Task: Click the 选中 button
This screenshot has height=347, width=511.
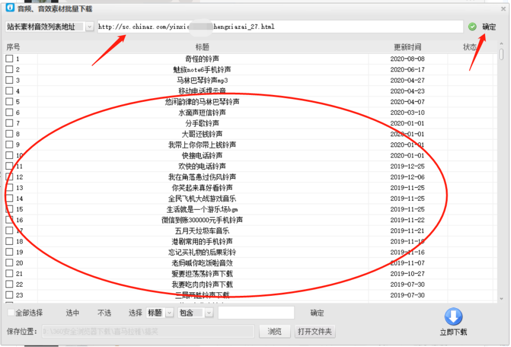Action: 72,312
